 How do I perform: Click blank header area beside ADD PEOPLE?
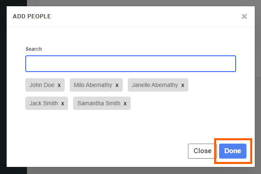[x=145, y=17]
